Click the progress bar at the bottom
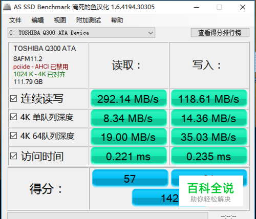Screen dimensions: 256x219 (108, 216)
